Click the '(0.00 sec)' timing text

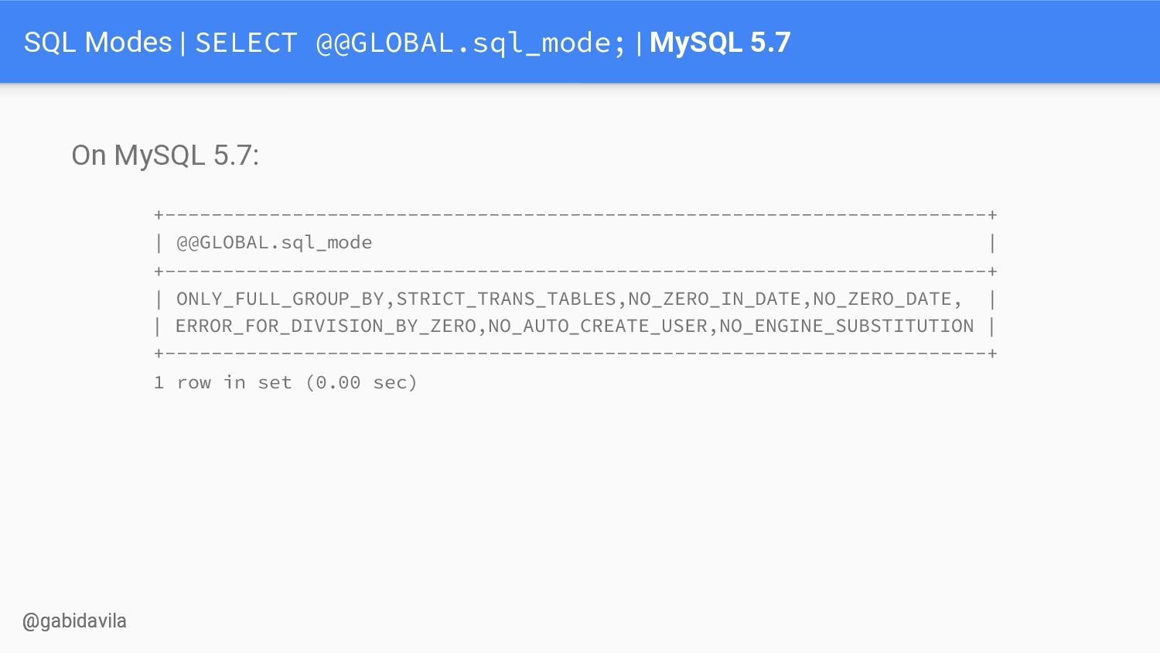coord(361,383)
